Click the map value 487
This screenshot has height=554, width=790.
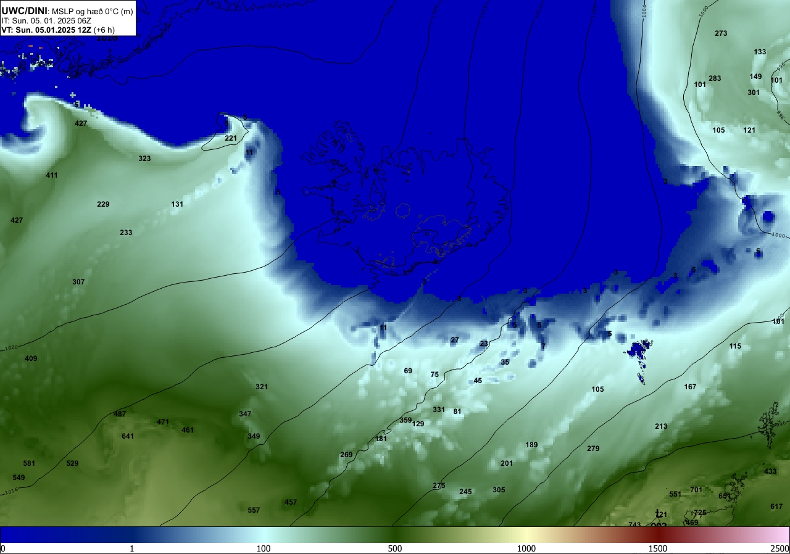120,414
